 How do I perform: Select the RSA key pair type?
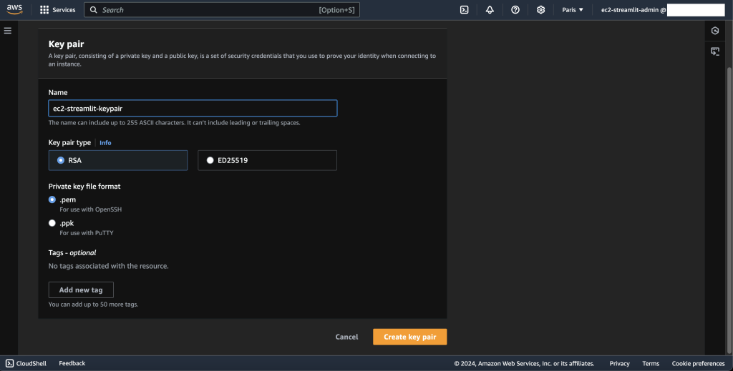pos(118,160)
